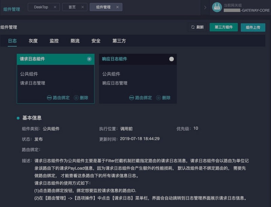Expand the chevron beside the gateway group name
Viewport: 271px width, 207px height.
(x=205, y=7)
